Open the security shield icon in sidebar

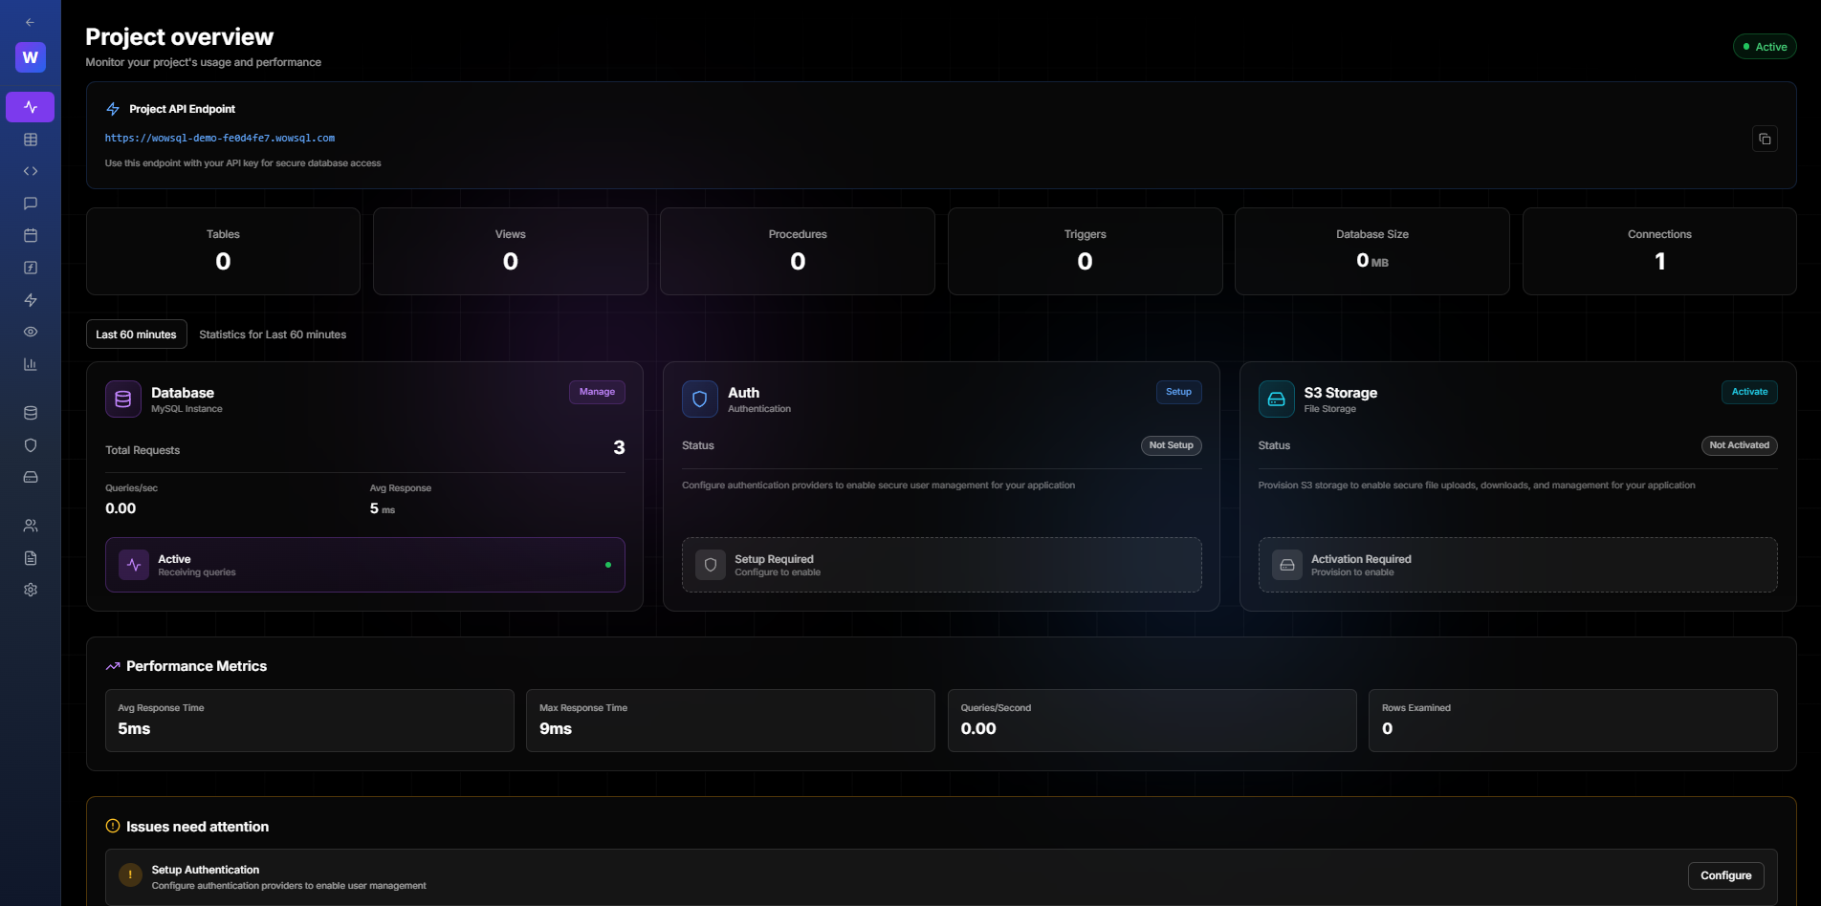click(x=30, y=445)
